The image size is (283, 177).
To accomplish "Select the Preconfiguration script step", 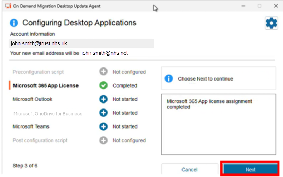I will pyautogui.click(x=38, y=72).
